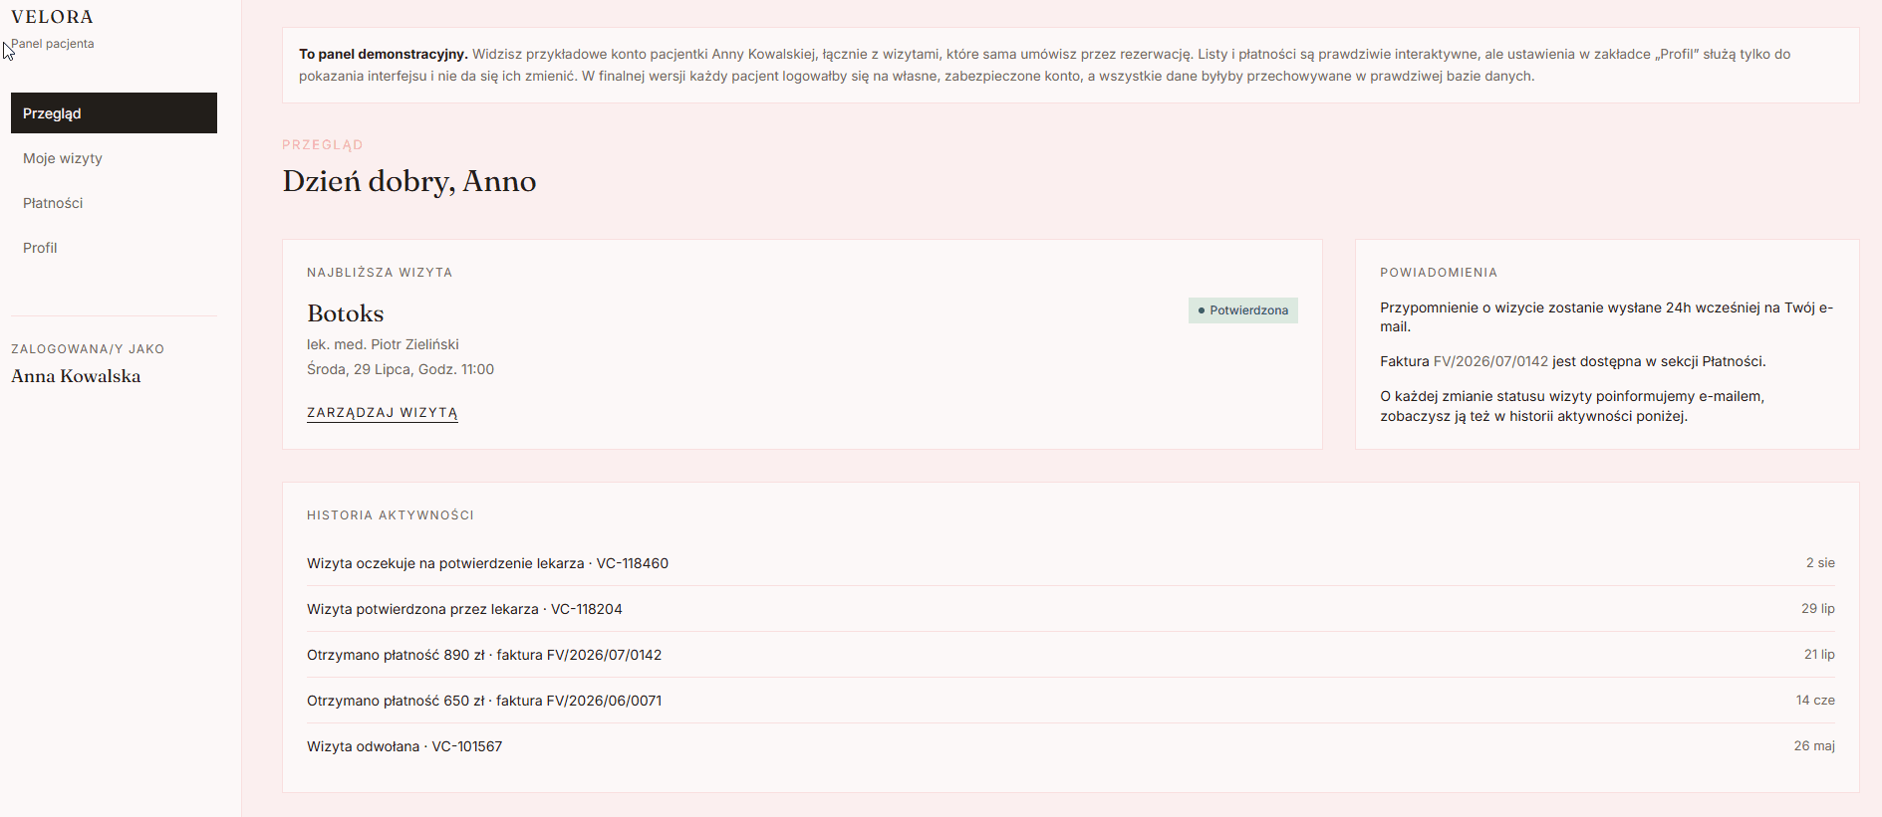This screenshot has height=817, width=1882.
Task: Open the 650 zł payment activity row
Action: tap(1071, 701)
